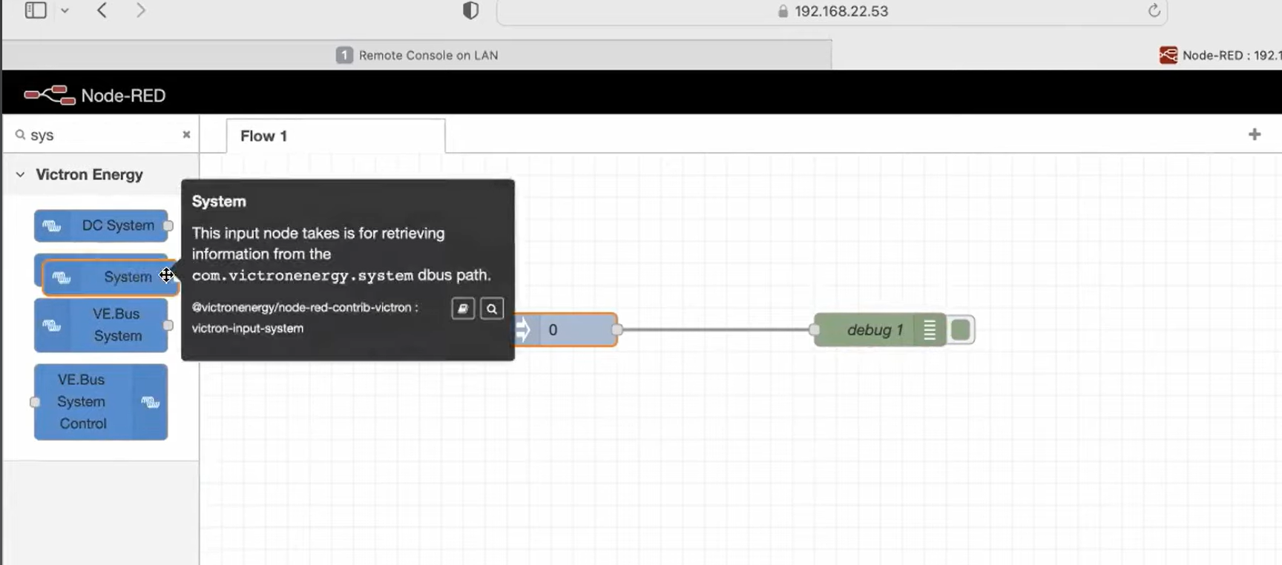Toggle the Safari sidebar button
Screen dimensions: 1282x565
pyautogui.click(x=36, y=10)
